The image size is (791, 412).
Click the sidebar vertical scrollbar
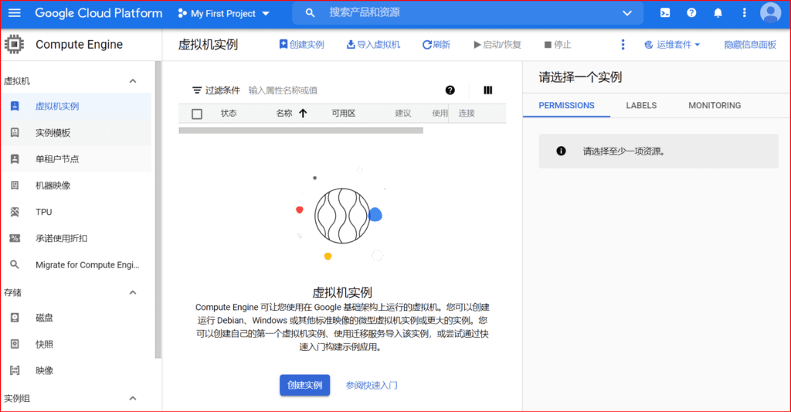pyautogui.click(x=158, y=209)
